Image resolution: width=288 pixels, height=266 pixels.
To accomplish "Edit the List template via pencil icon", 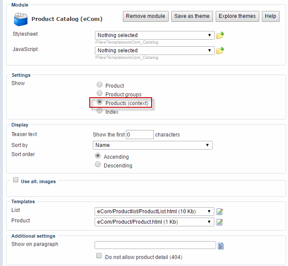I will [x=220, y=211].
